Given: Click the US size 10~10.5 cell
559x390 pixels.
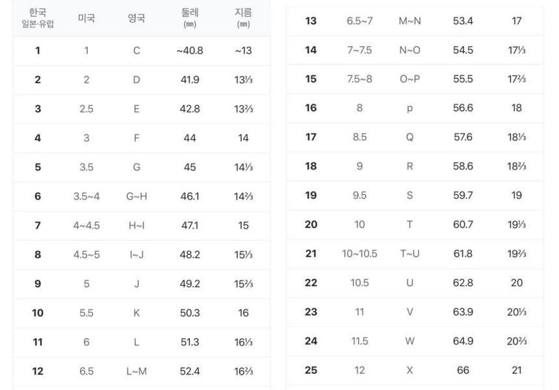Looking at the screenshot, I should click(359, 253).
